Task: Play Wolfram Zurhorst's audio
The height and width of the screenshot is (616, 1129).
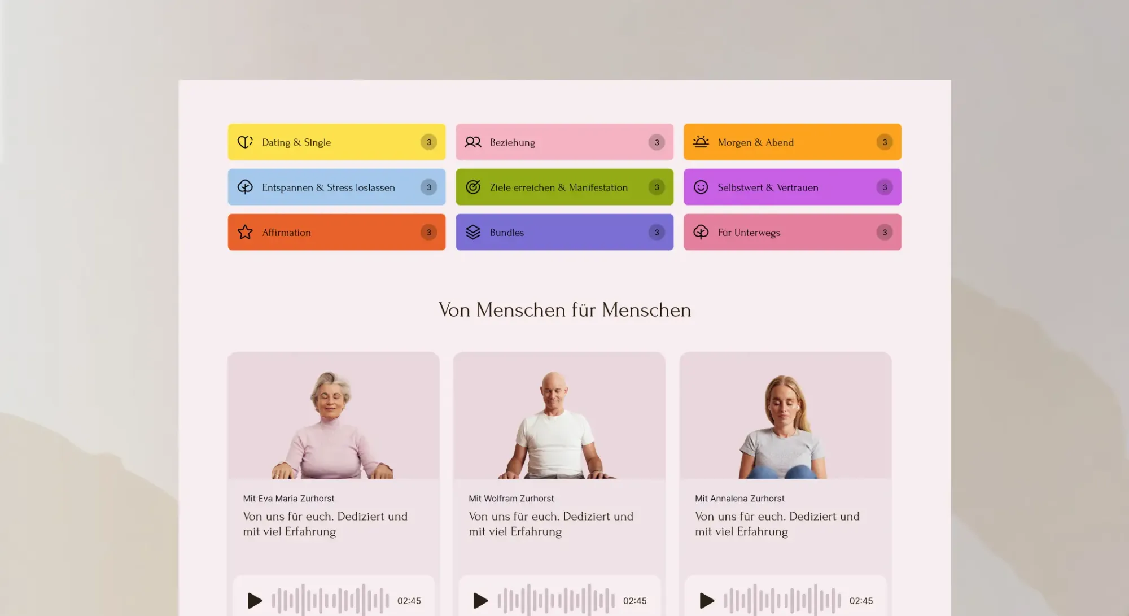Action: point(480,600)
